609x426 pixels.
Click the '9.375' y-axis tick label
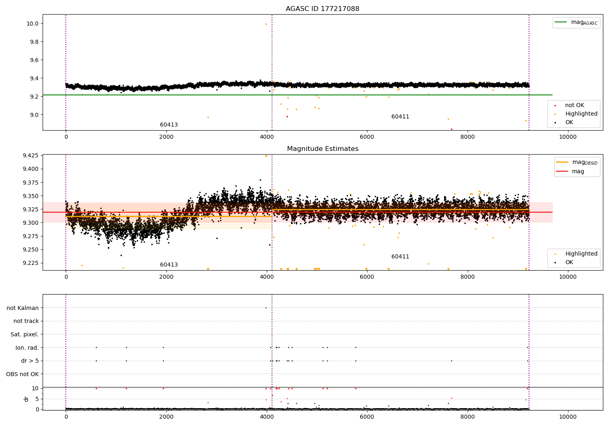[31, 183]
